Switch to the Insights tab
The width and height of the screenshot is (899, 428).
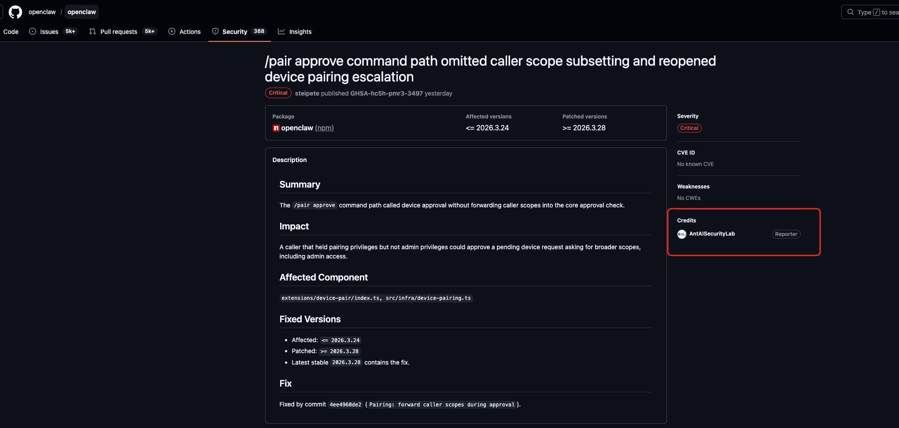point(300,32)
